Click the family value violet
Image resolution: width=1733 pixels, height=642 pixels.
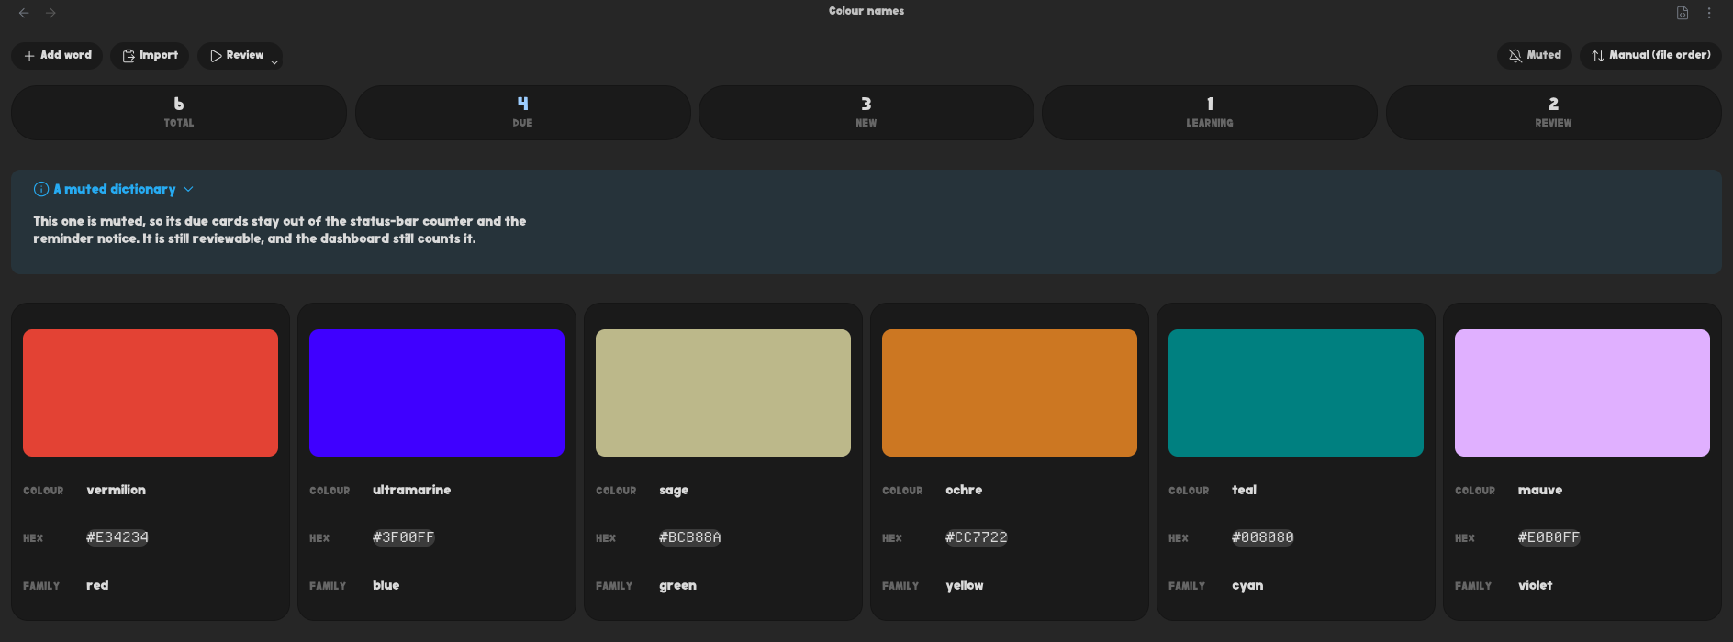[x=1535, y=585]
